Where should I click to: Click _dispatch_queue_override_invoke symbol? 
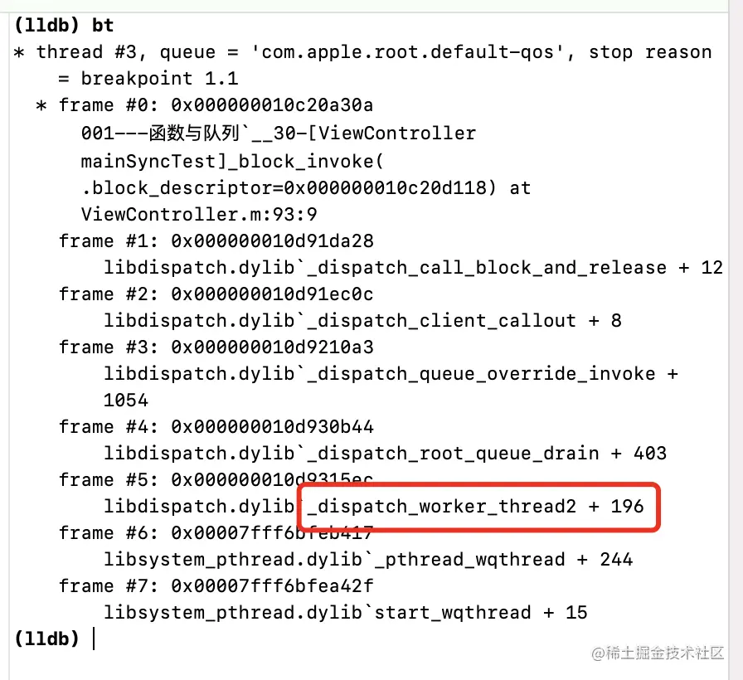481,374
